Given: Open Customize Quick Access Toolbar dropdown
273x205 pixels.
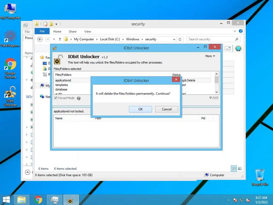Looking at the screenshot, I should click(57, 24).
